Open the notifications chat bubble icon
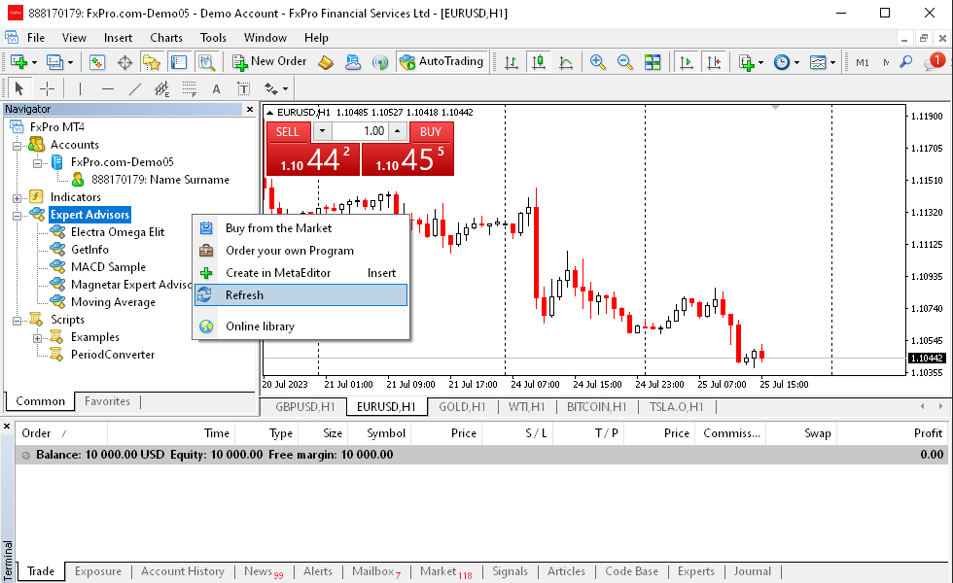Image resolution: width=953 pixels, height=583 pixels. (934, 61)
